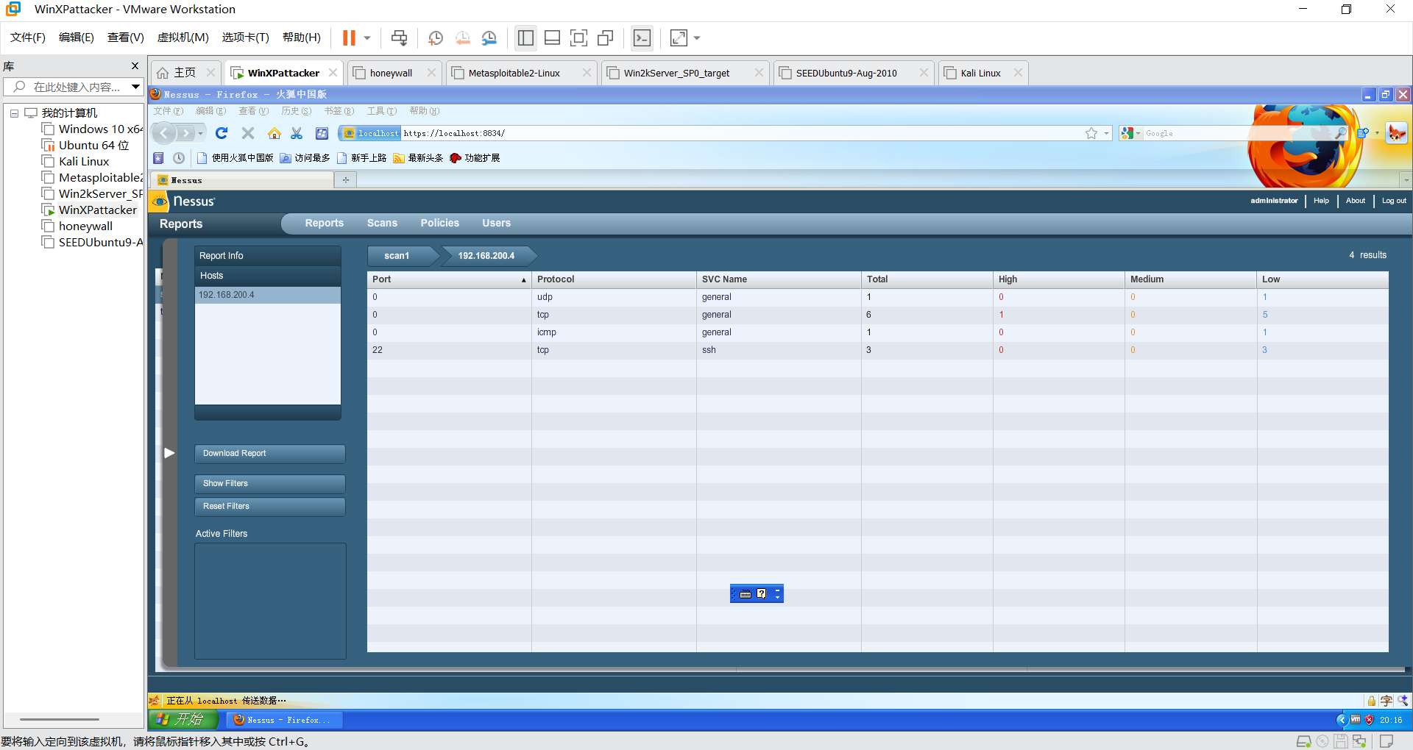Viewport: 1413px width, 750px height.
Task: Switch to the Kali Linux VM tab
Action: click(x=982, y=73)
